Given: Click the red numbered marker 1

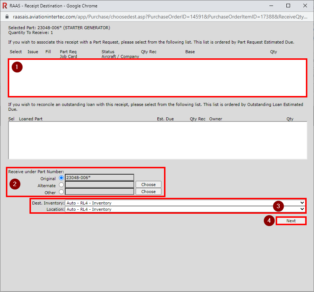Looking at the screenshot, I should point(17,67).
